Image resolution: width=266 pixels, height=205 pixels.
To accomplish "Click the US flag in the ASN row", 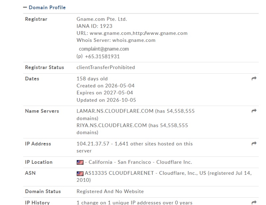I will click(x=80, y=173).
